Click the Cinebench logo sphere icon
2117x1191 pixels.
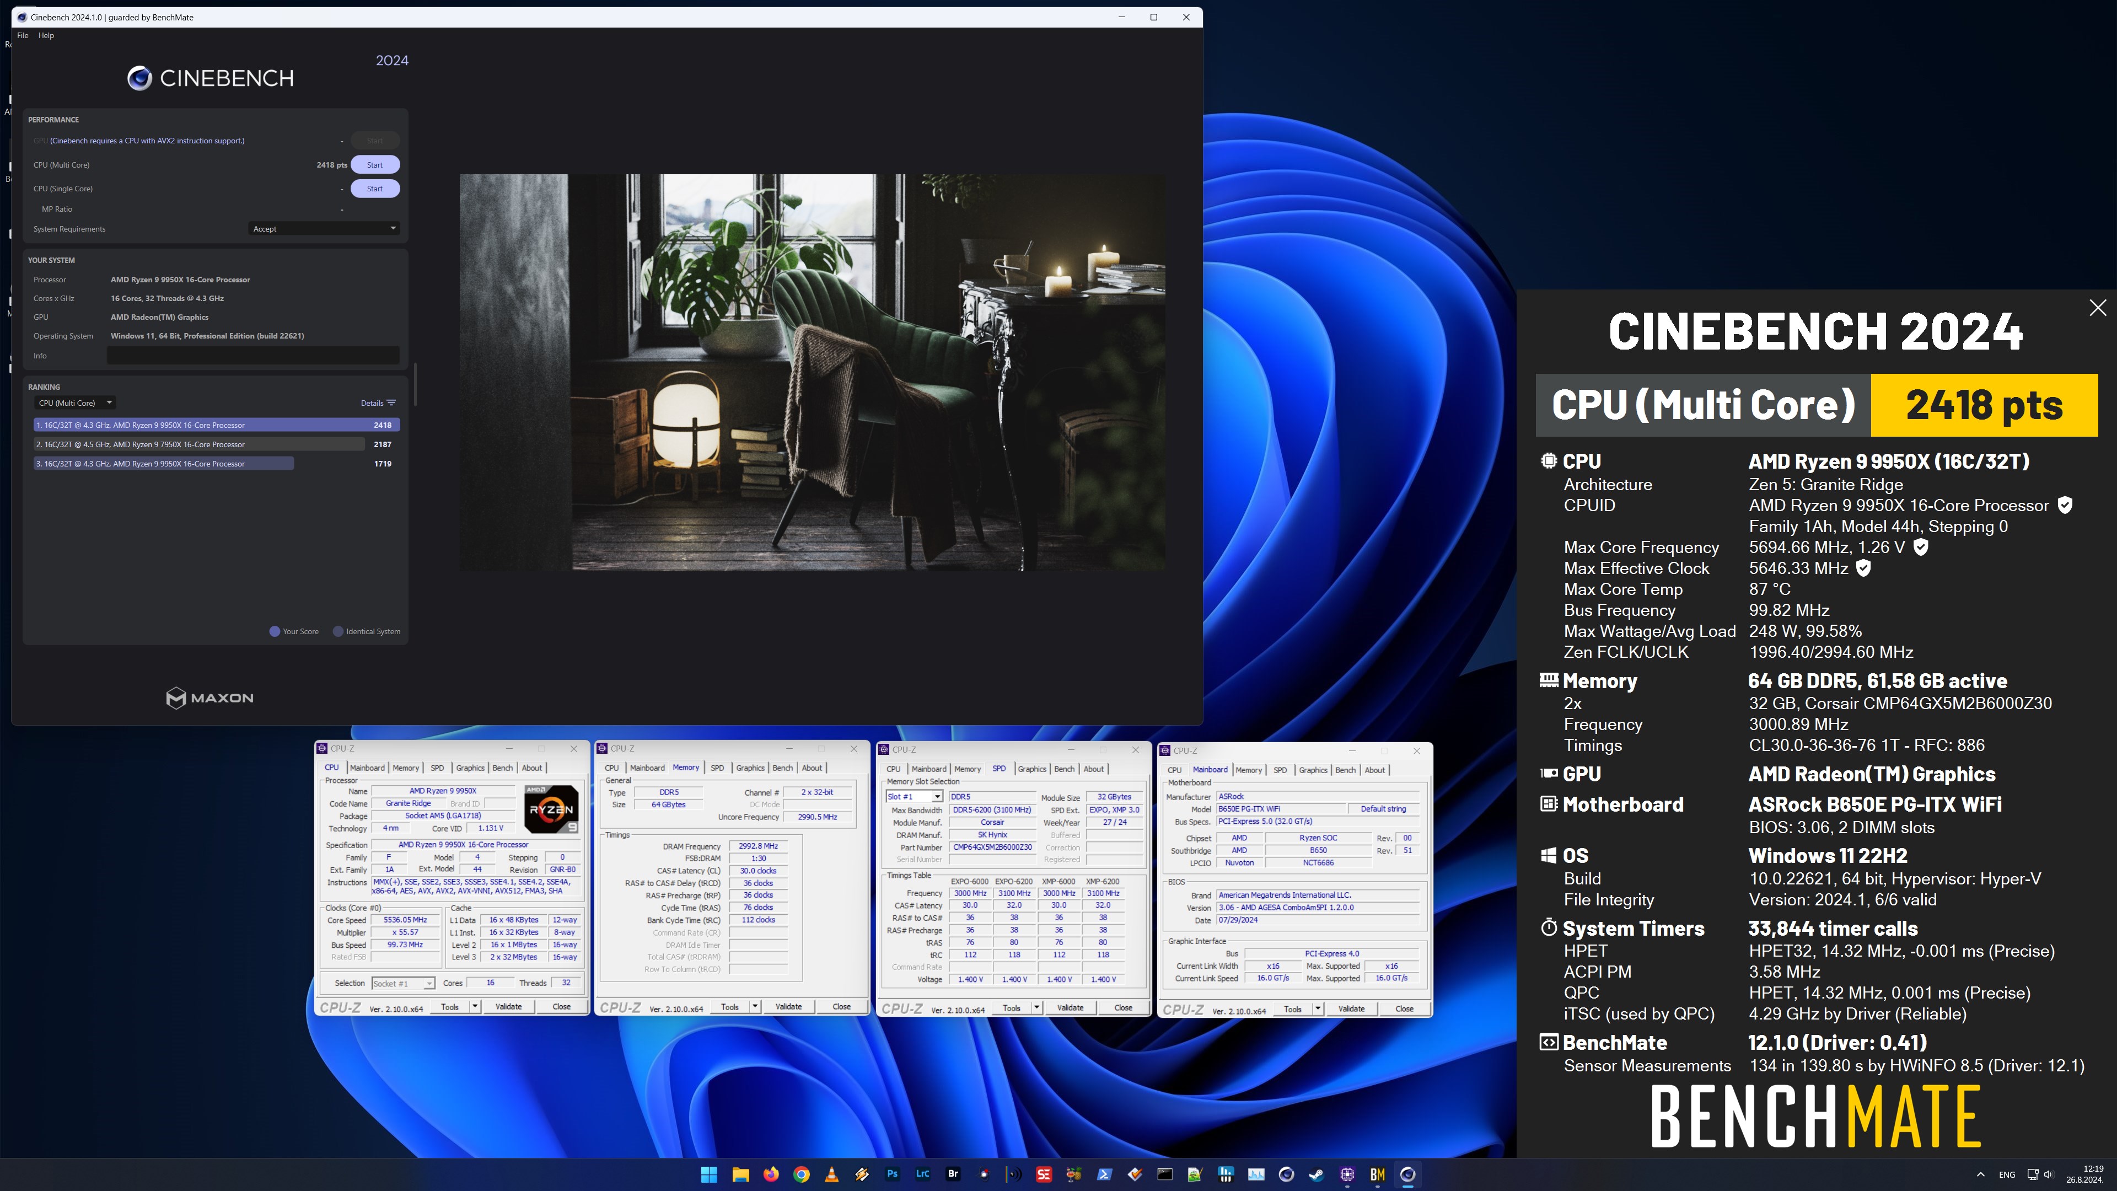(139, 78)
